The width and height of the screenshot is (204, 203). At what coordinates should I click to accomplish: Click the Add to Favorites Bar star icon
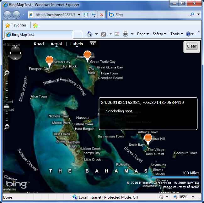pyautogui.click(x=35, y=25)
